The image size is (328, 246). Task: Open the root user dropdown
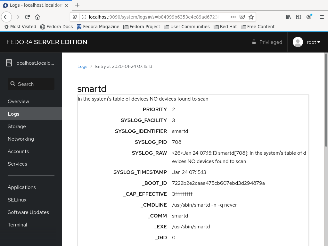tap(313, 42)
